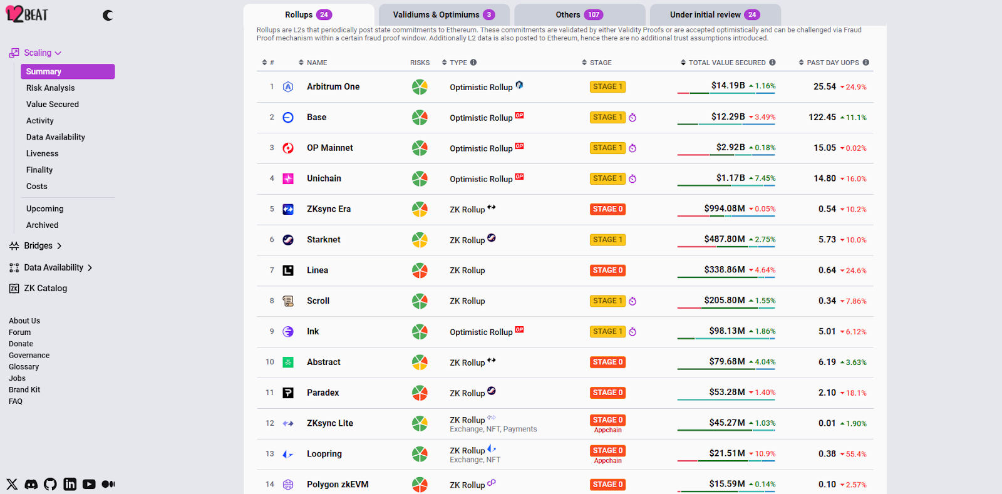Open Value Secured in the sidebar
This screenshot has height=494, width=1002.
point(53,105)
